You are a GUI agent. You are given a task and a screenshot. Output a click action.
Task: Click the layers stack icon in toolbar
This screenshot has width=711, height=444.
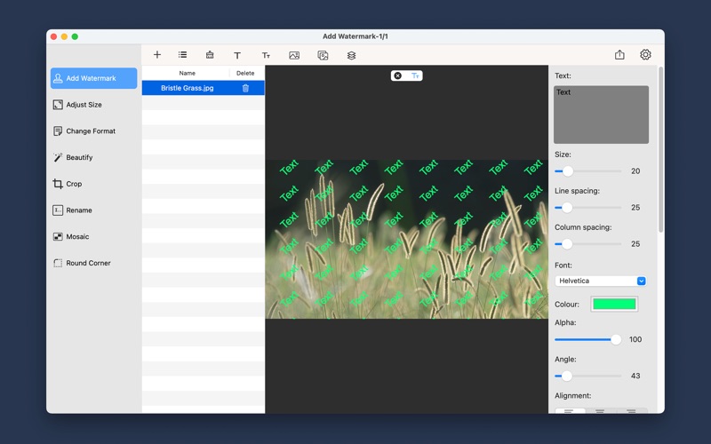click(x=351, y=55)
